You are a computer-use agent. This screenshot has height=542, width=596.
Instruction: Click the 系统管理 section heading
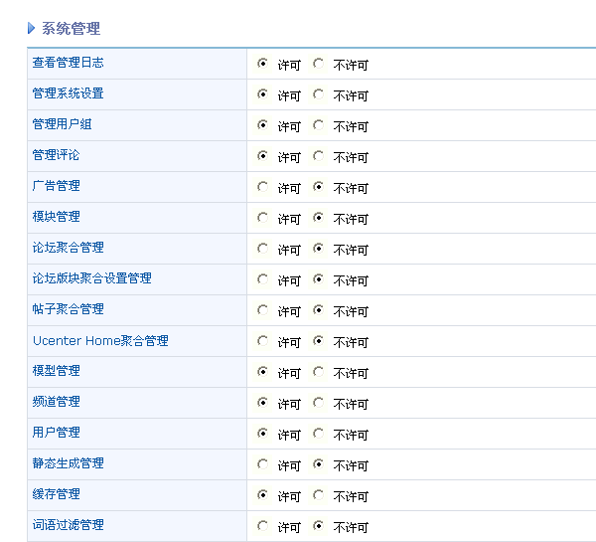(x=71, y=29)
